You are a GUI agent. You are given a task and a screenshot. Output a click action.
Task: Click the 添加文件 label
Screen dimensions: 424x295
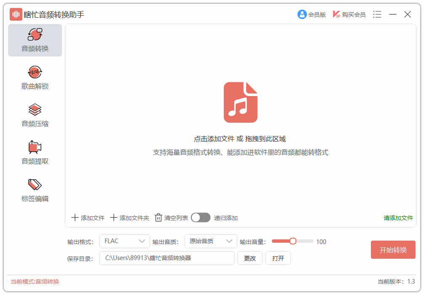coord(92,218)
